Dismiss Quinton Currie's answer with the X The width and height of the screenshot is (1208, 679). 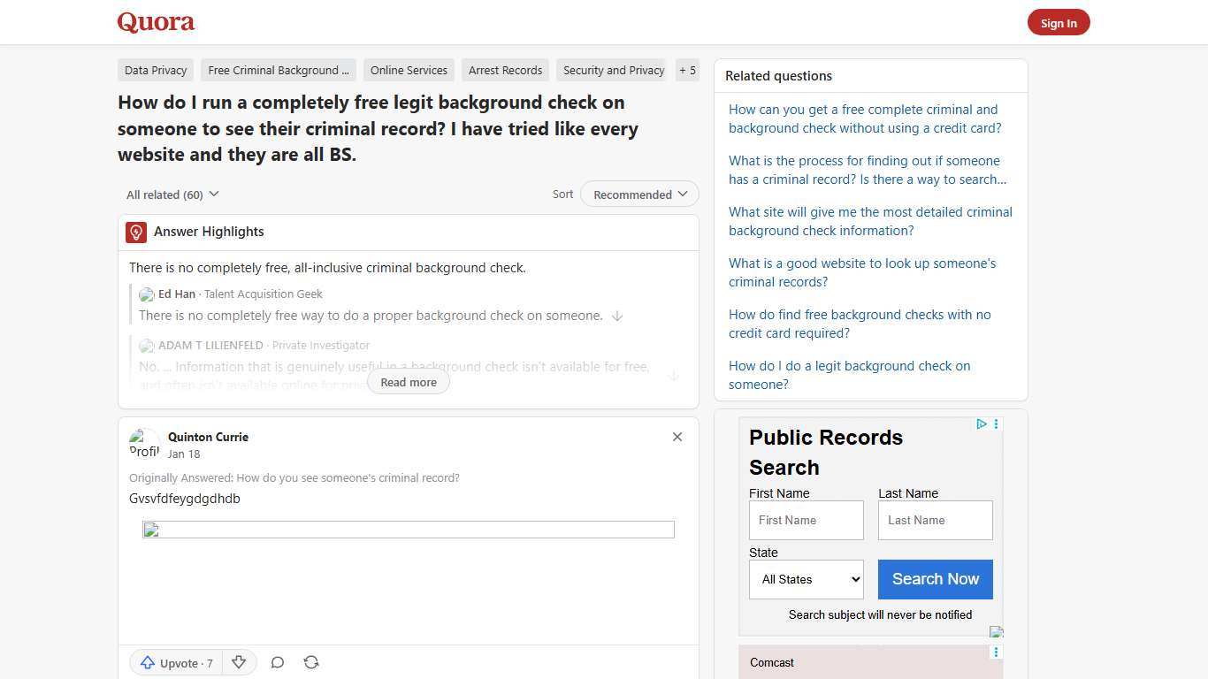click(x=677, y=436)
